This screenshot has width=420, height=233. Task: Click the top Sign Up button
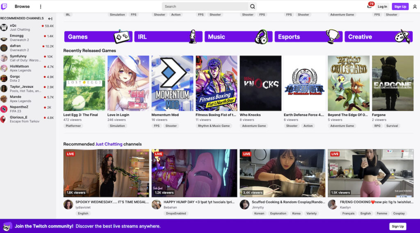pos(400,7)
